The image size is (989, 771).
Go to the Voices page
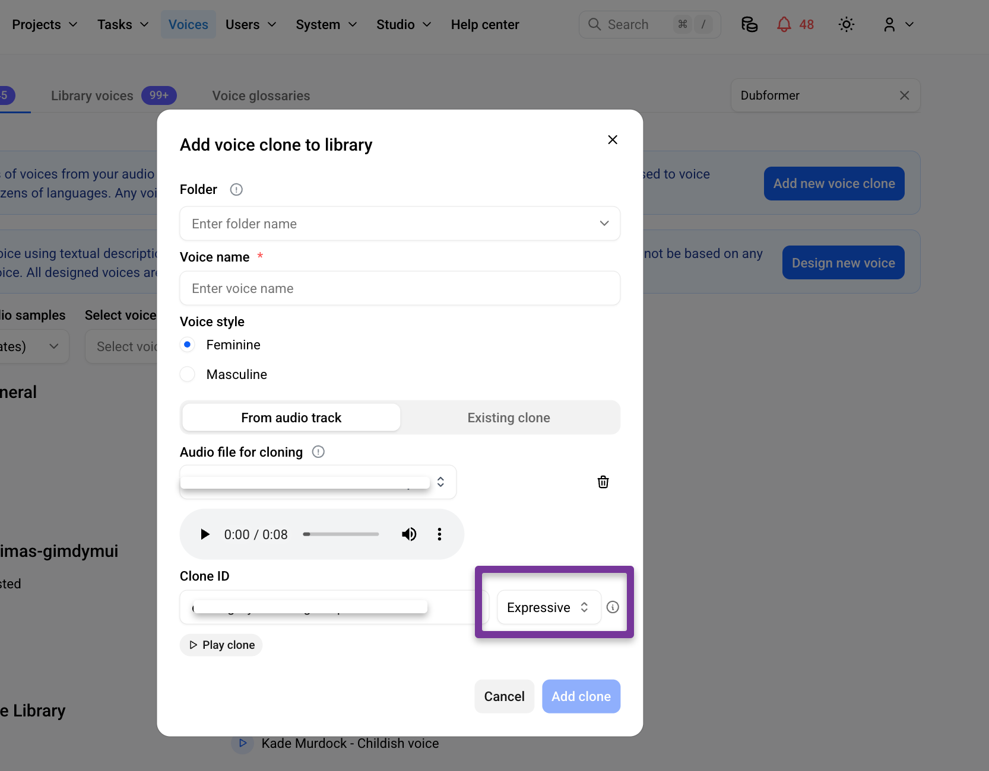[188, 24]
